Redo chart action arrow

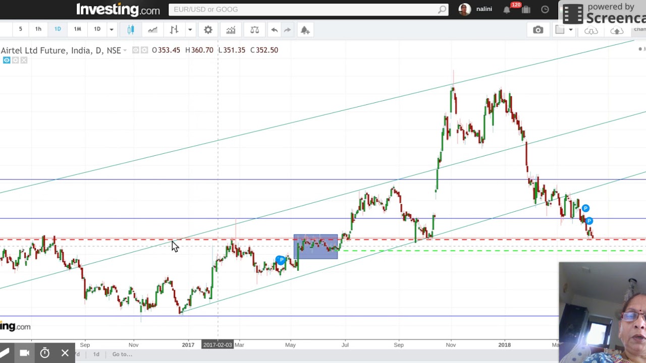point(287,30)
